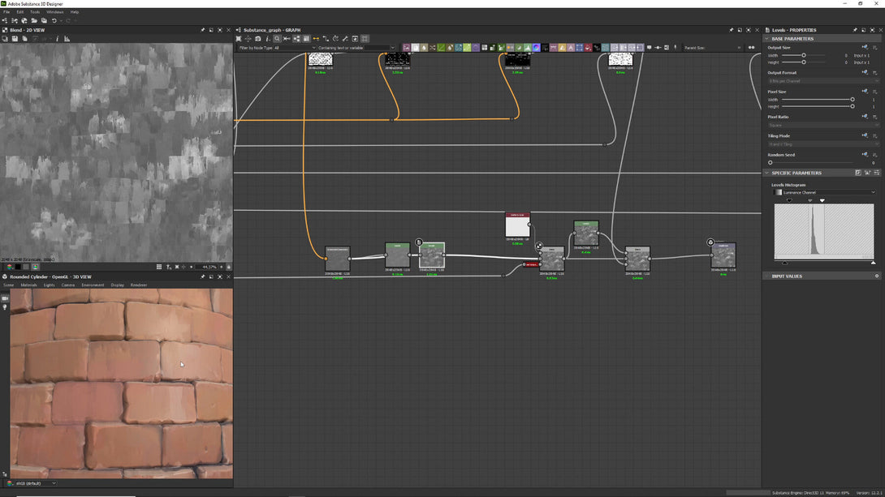Collapse the Base Parameters section
Screen dimensions: 885x497
[767, 39]
